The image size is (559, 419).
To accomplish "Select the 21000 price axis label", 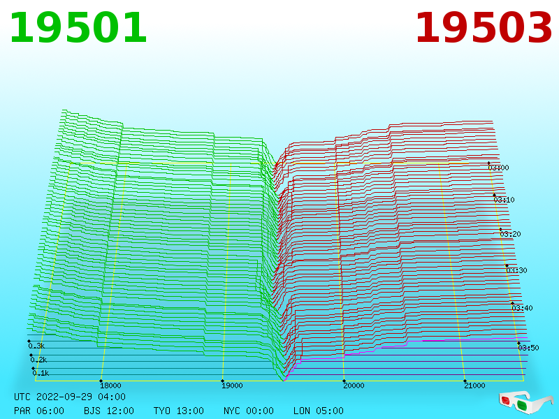I will pyautogui.click(x=474, y=385).
